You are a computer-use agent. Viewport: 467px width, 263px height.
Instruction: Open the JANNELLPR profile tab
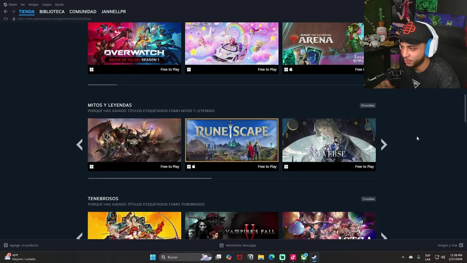(113, 12)
